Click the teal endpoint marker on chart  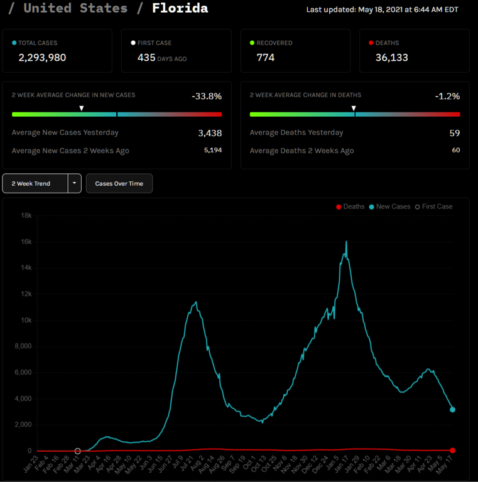(x=452, y=410)
